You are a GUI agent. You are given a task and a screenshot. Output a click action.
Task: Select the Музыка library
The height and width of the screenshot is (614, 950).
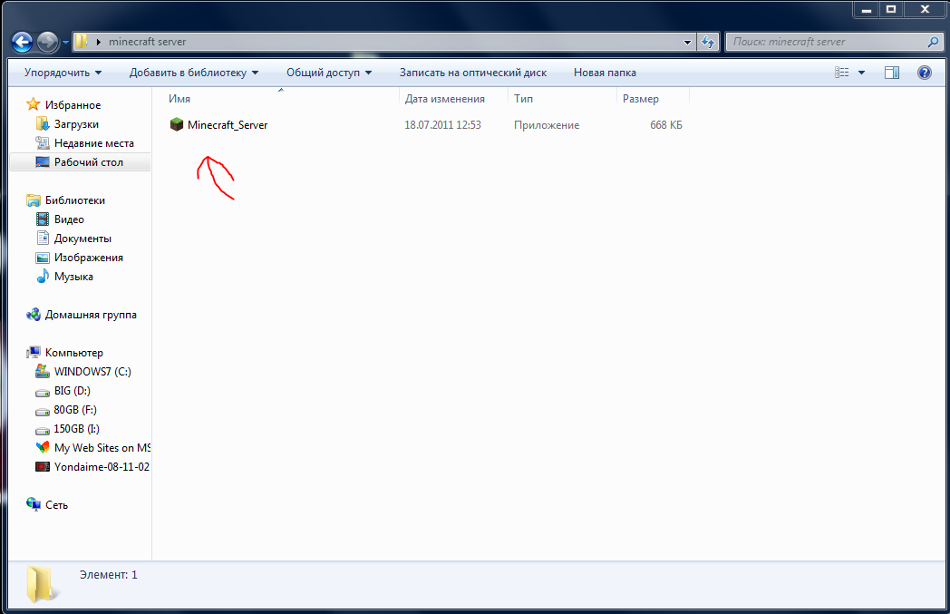[x=73, y=277]
